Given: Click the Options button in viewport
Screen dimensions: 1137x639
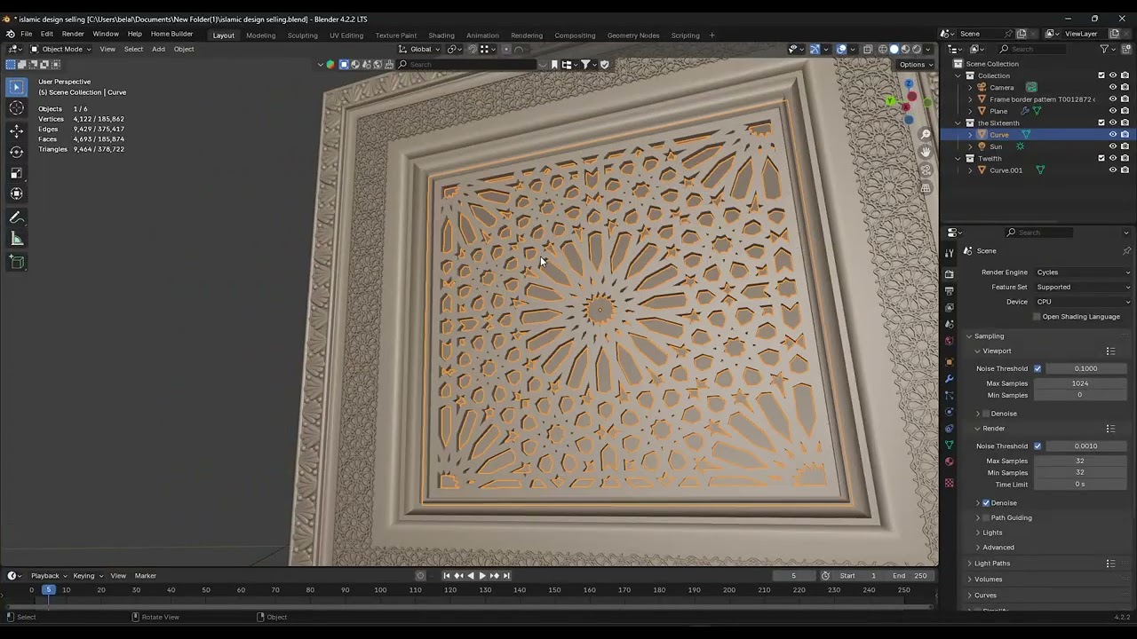Looking at the screenshot, I should [x=916, y=65].
